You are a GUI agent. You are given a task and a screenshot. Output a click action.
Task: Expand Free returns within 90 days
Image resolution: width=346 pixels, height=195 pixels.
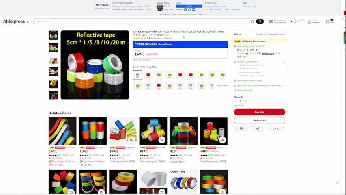pyautogui.click(x=284, y=80)
